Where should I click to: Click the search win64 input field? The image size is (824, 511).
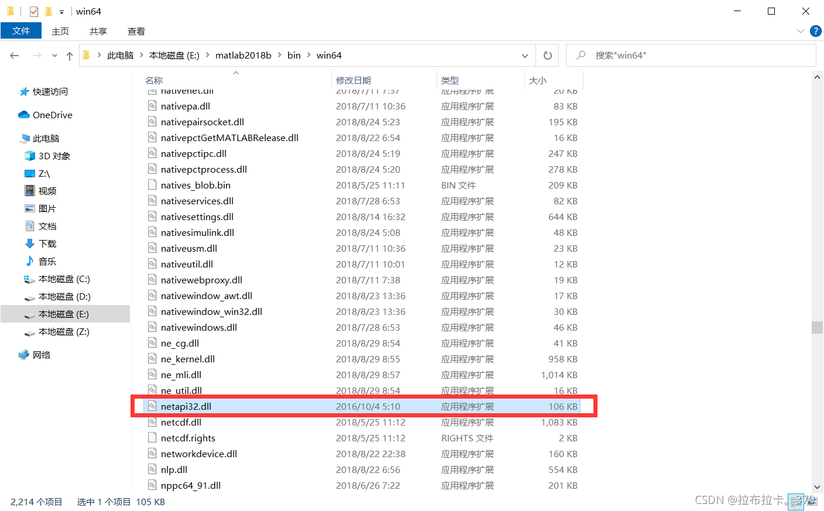[691, 55]
